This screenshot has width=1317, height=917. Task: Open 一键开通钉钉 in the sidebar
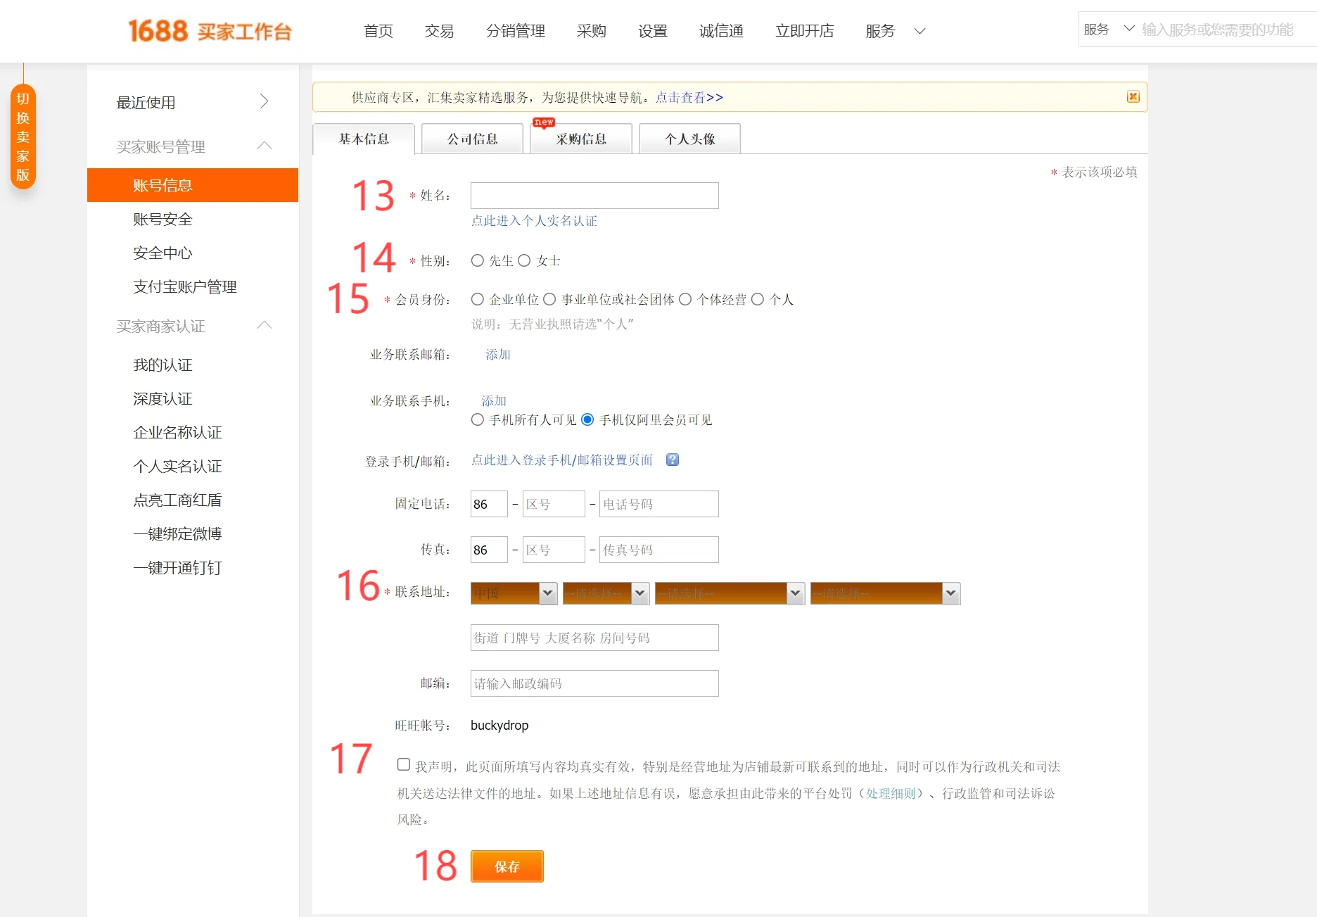(x=177, y=567)
